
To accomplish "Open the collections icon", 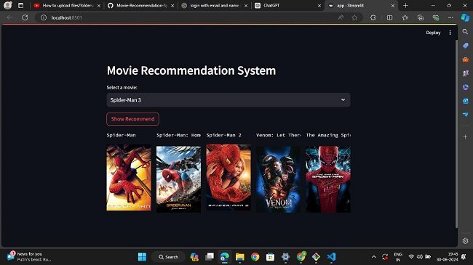I will (420, 17).
